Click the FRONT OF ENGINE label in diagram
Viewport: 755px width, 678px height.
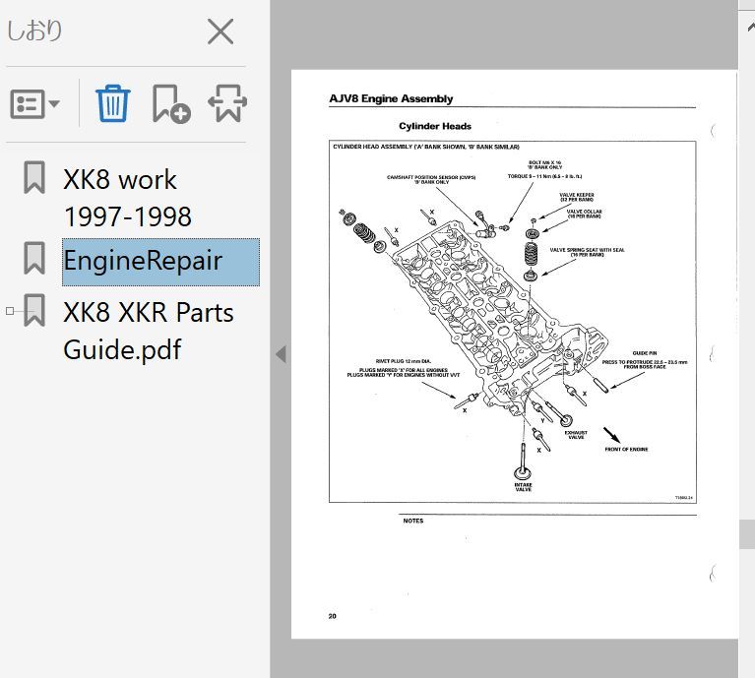pyautogui.click(x=626, y=449)
